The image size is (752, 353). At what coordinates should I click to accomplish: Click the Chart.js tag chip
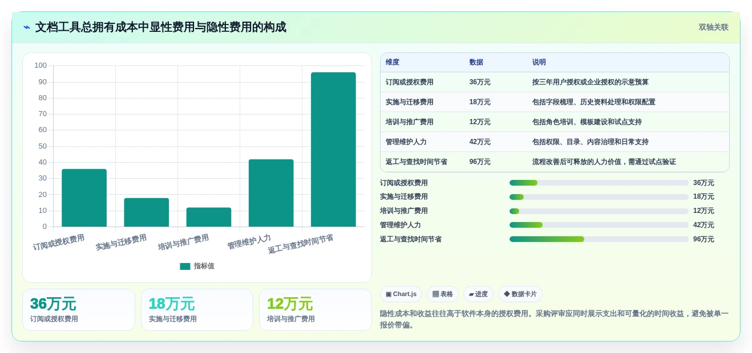point(401,294)
